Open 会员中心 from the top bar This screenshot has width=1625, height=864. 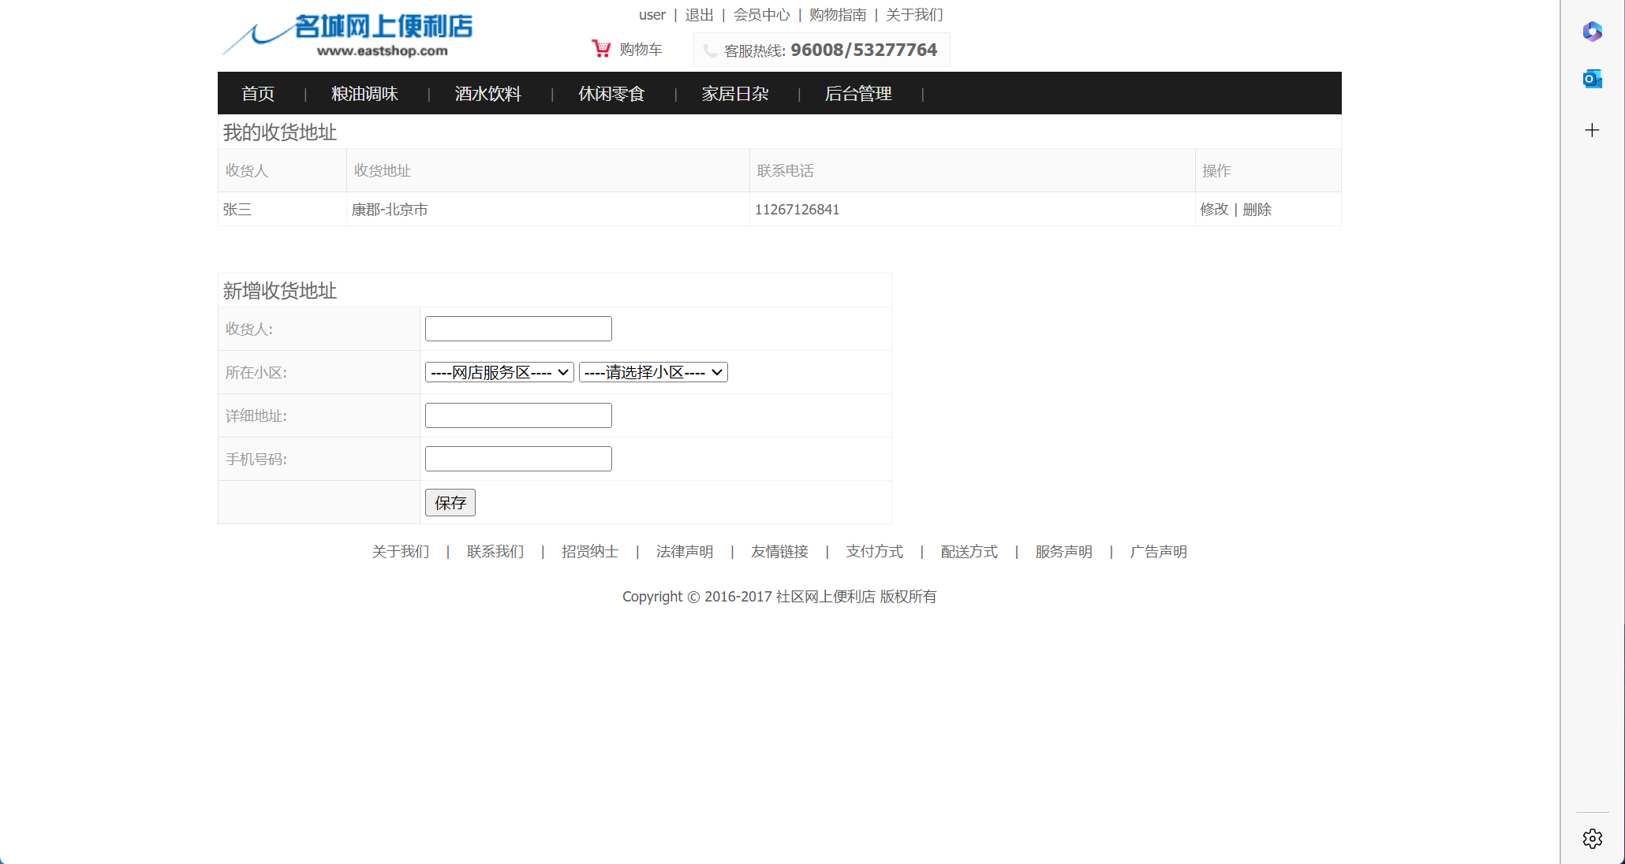761,14
